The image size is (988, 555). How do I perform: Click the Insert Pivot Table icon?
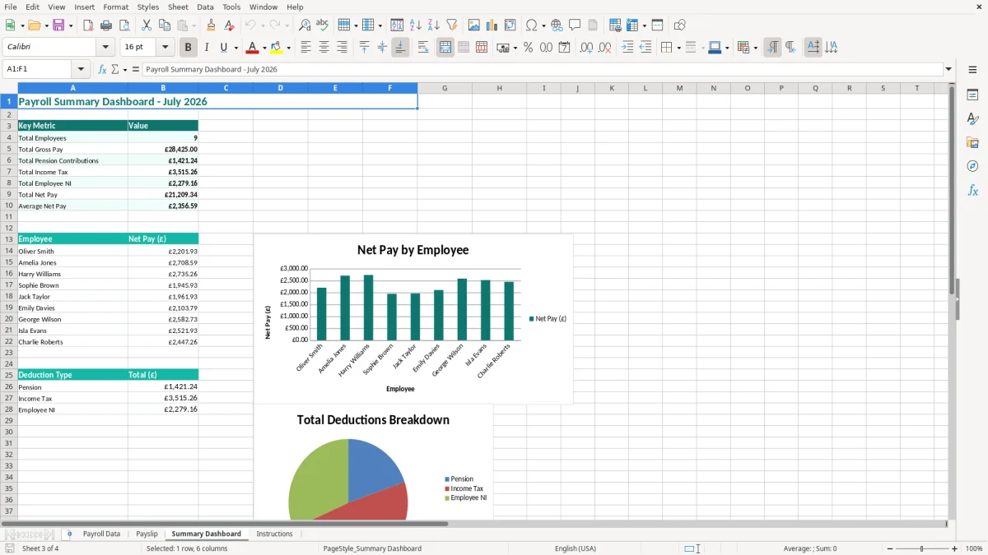coord(510,25)
